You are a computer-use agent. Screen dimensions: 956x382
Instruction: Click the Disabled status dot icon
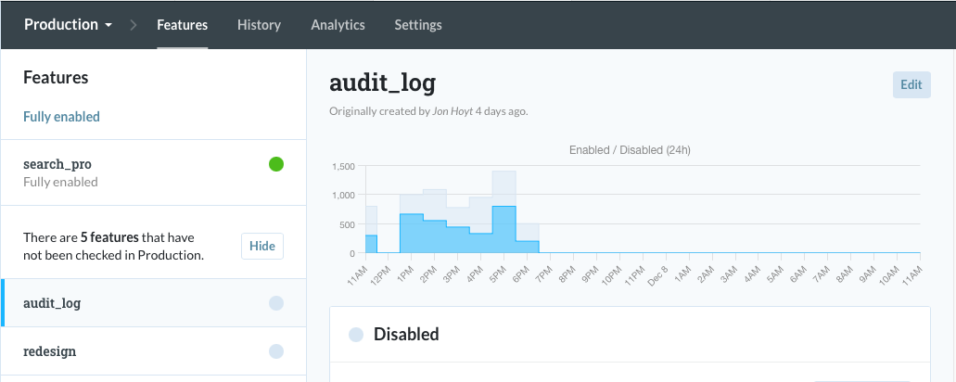(x=356, y=335)
